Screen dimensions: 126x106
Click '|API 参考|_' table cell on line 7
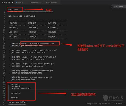[33, 23]
